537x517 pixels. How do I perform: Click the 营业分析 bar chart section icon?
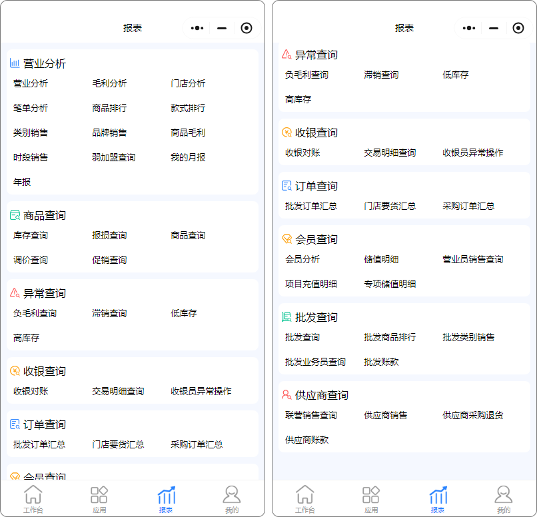15,63
